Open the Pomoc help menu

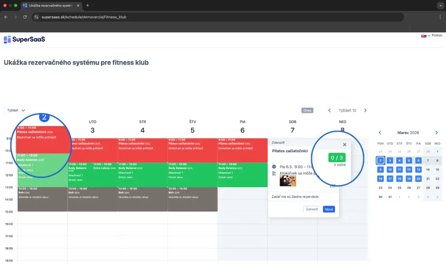pyautogui.click(x=437, y=35)
